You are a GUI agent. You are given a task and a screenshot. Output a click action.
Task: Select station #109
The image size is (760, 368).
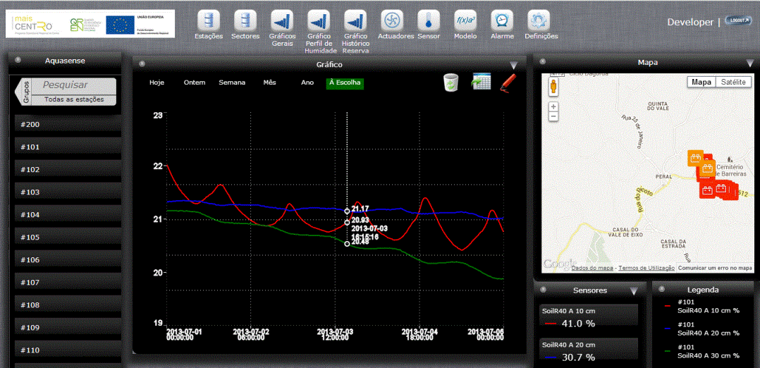point(68,327)
